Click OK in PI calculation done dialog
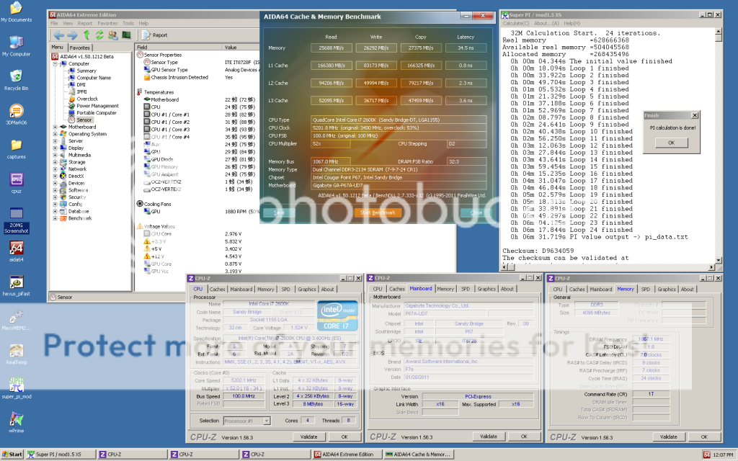 tap(671, 143)
